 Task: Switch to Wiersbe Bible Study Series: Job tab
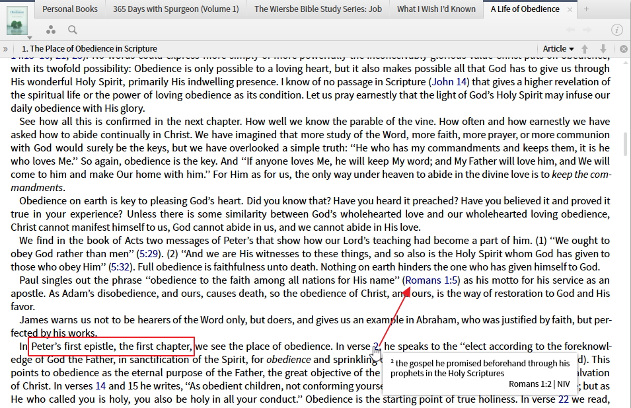pos(318,9)
